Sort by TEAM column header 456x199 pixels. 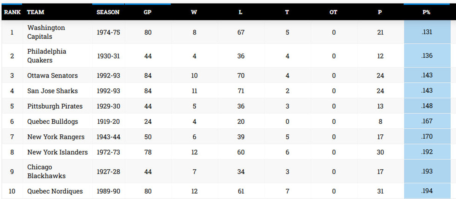point(35,12)
